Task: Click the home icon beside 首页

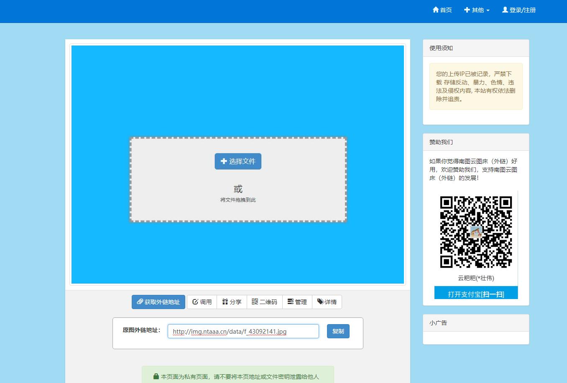Action: [x=436, y=10]
